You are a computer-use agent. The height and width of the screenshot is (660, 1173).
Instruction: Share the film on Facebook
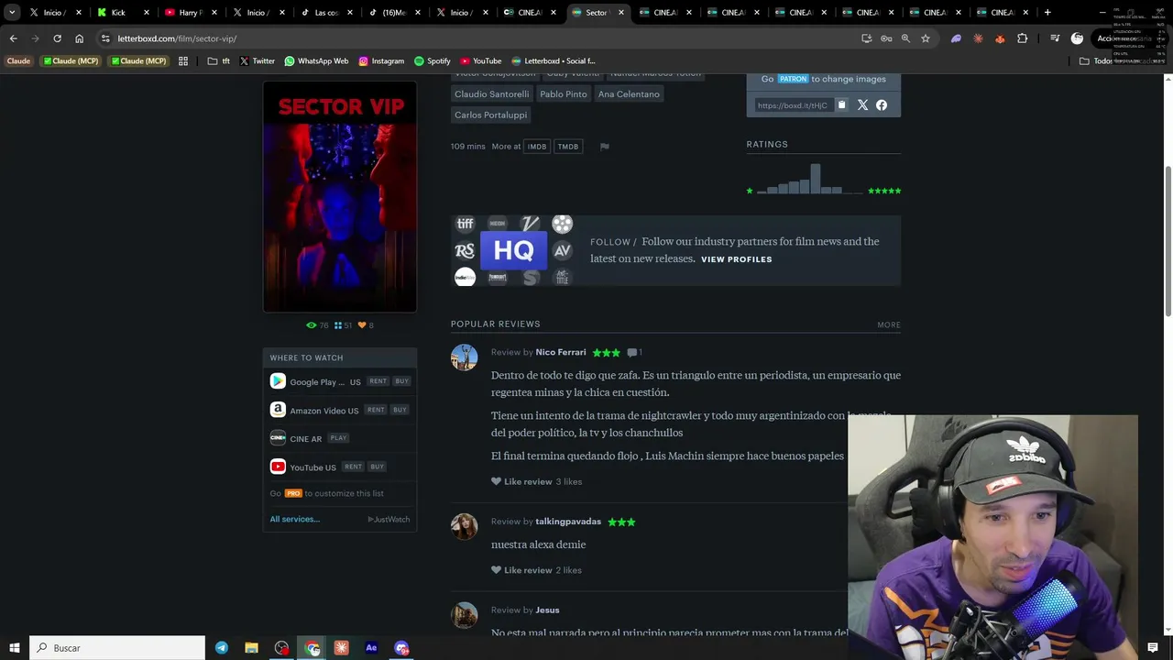click(882, 105)
